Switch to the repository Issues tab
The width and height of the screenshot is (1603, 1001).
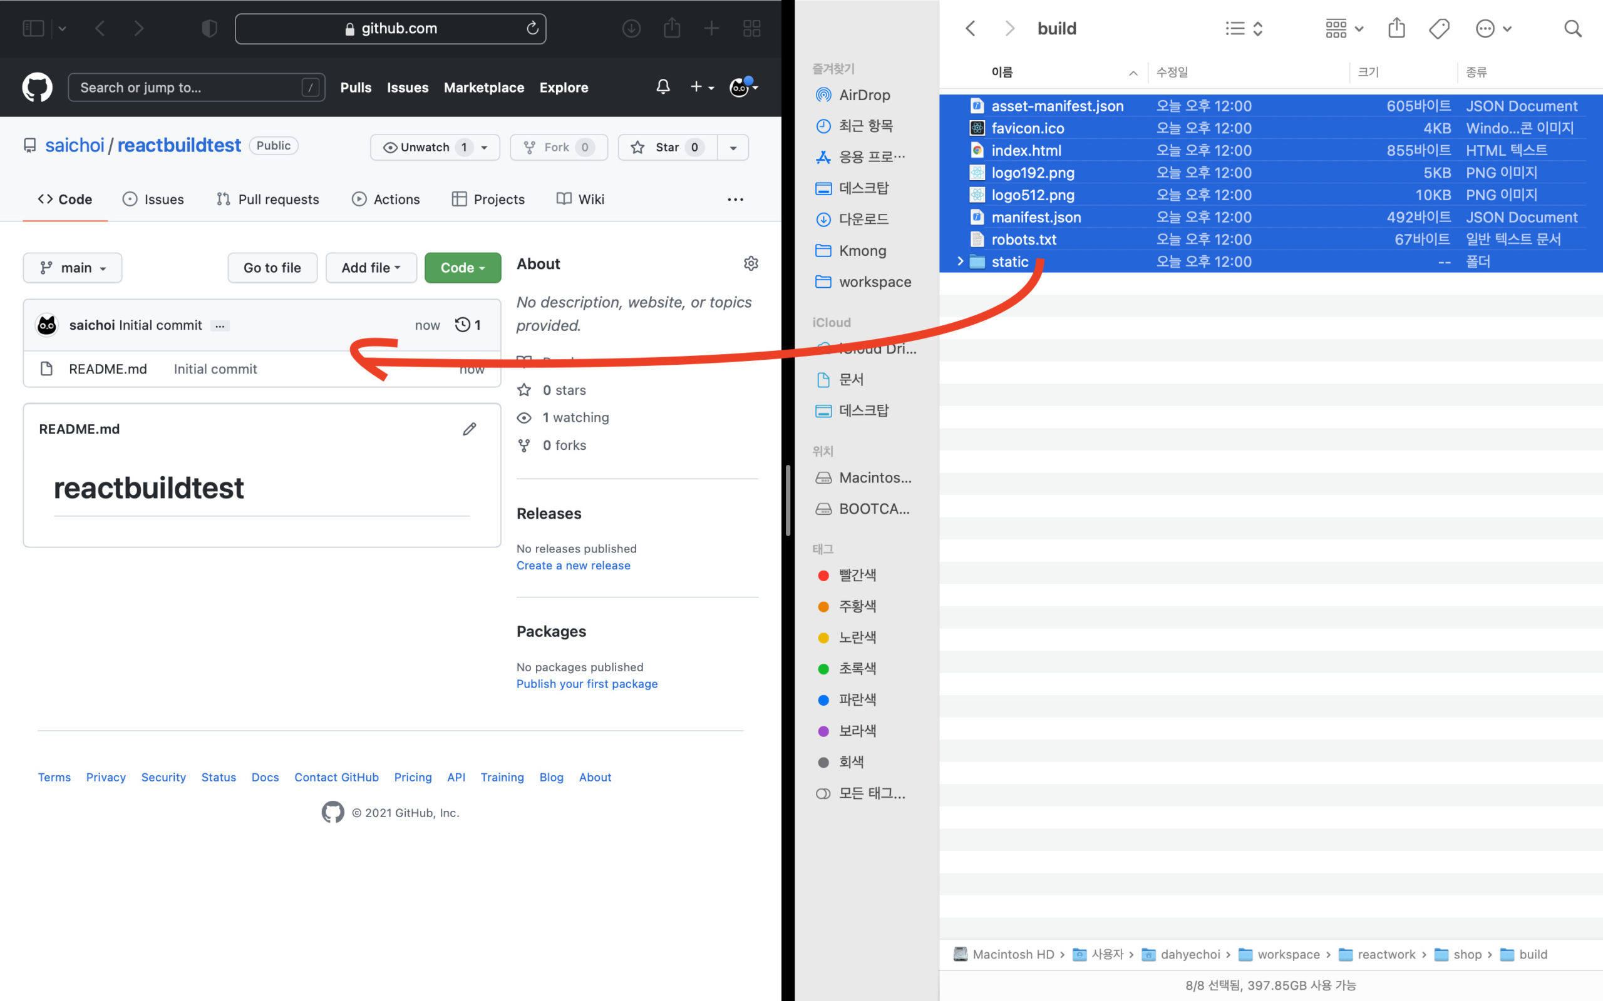[x=153, y=200]
